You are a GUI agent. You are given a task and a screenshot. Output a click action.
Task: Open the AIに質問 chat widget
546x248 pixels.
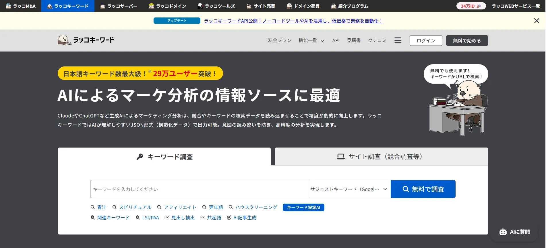514,232
